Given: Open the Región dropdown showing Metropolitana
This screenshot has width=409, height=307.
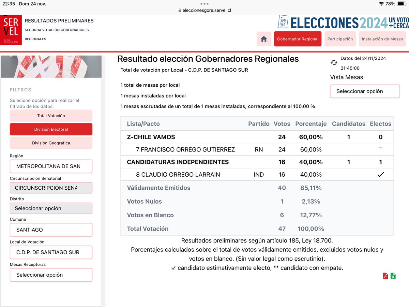Looking at the screenshot, I should coord(51,166).
